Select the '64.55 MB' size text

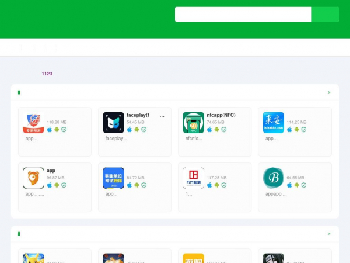coord(295,178)
